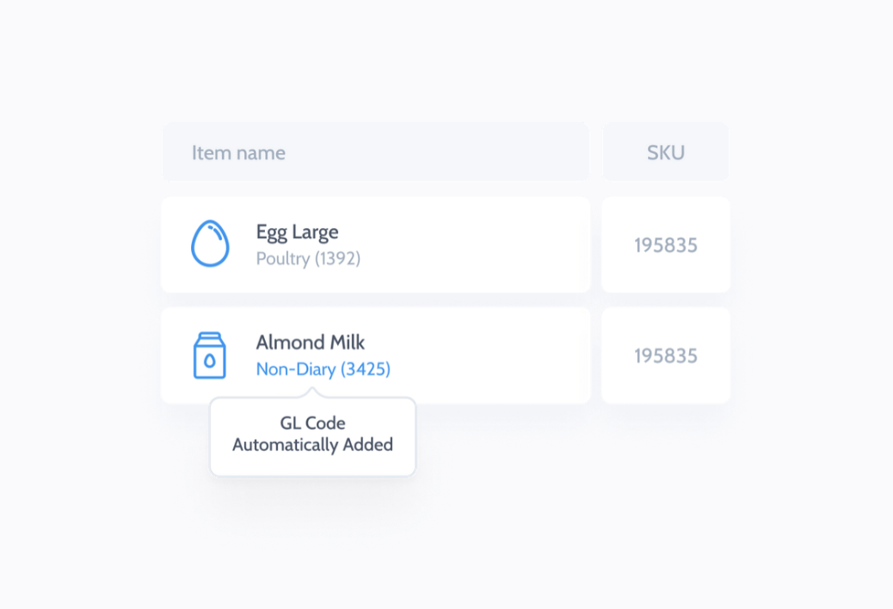Click the number 1392 in the Poultry label
Screen dimensions: 893x609
pos(337,258)
